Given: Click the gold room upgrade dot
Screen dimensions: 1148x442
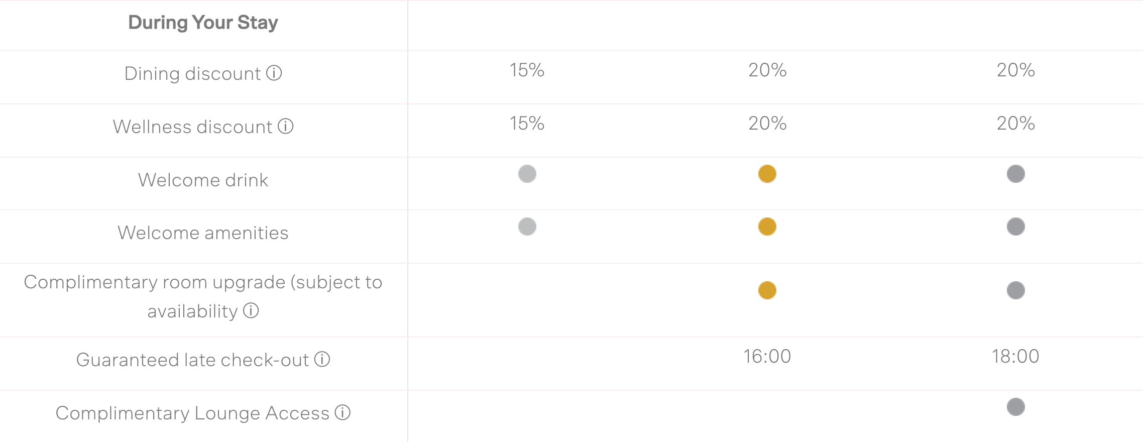Looking at the screenshot, I should (767, 290).
